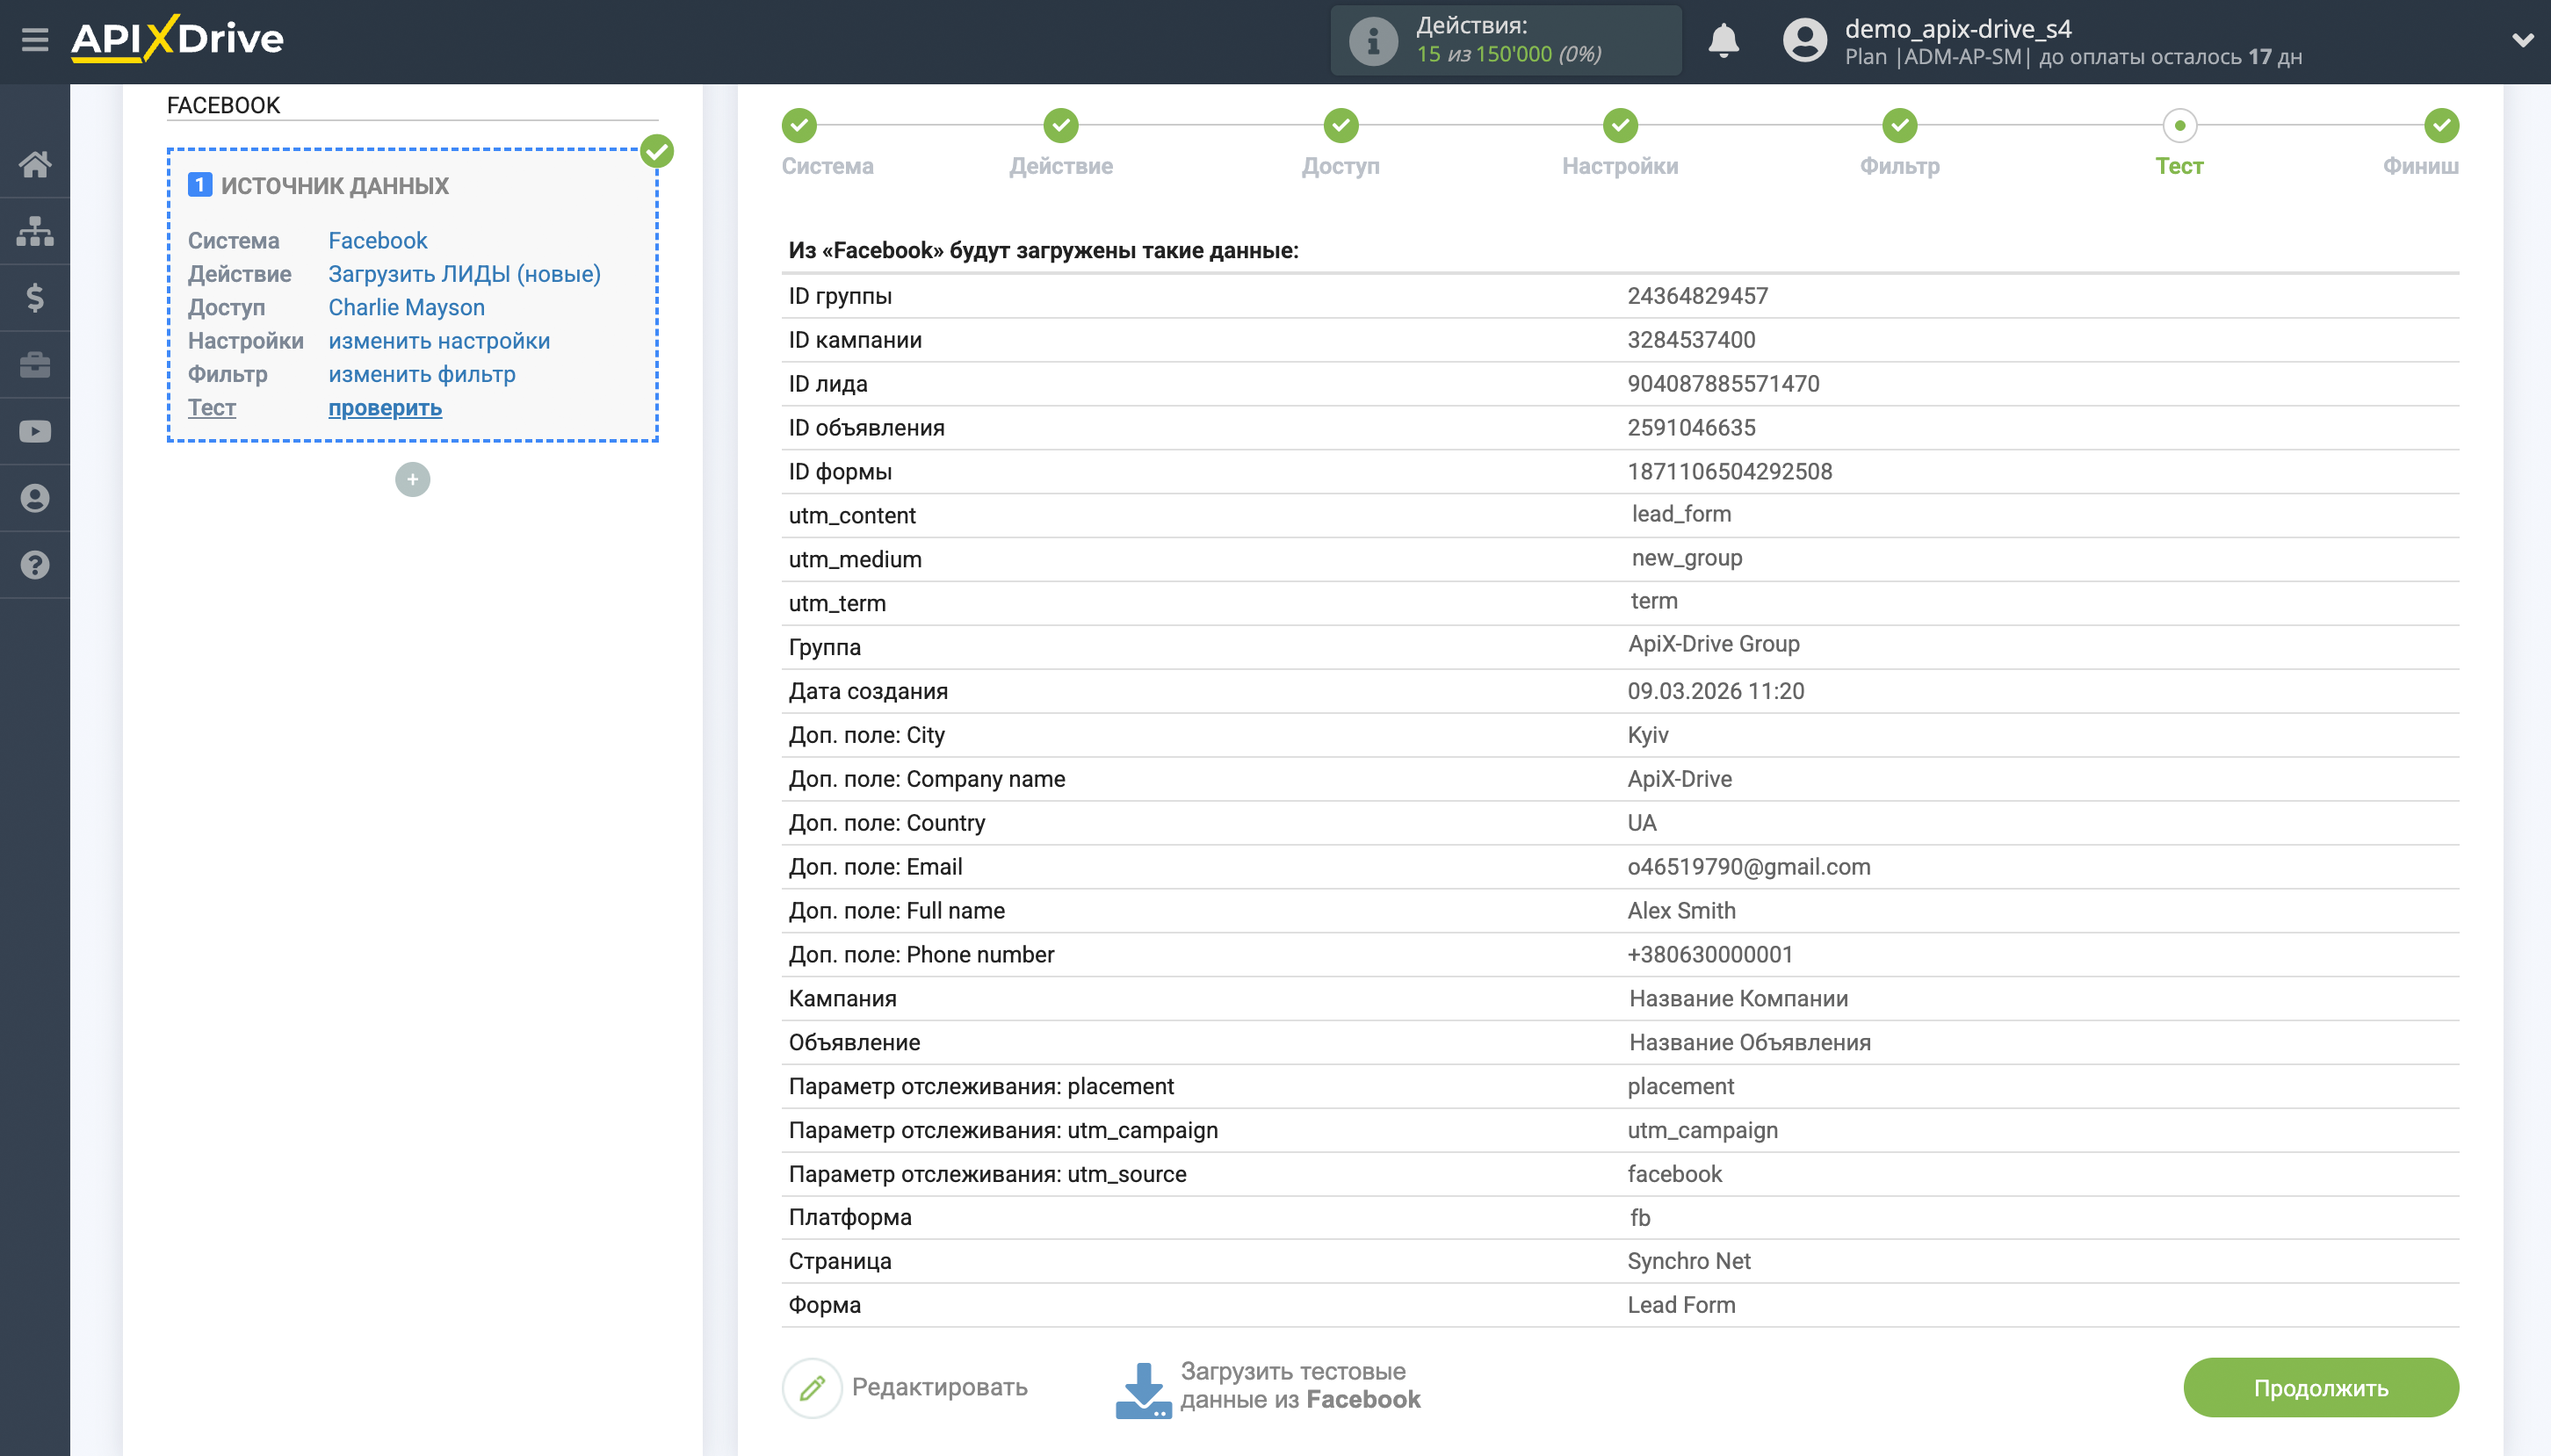Viewport: 2551px width, 1456px height.
Task: Click the Actions info icon
Action: tap(1372, 41)
